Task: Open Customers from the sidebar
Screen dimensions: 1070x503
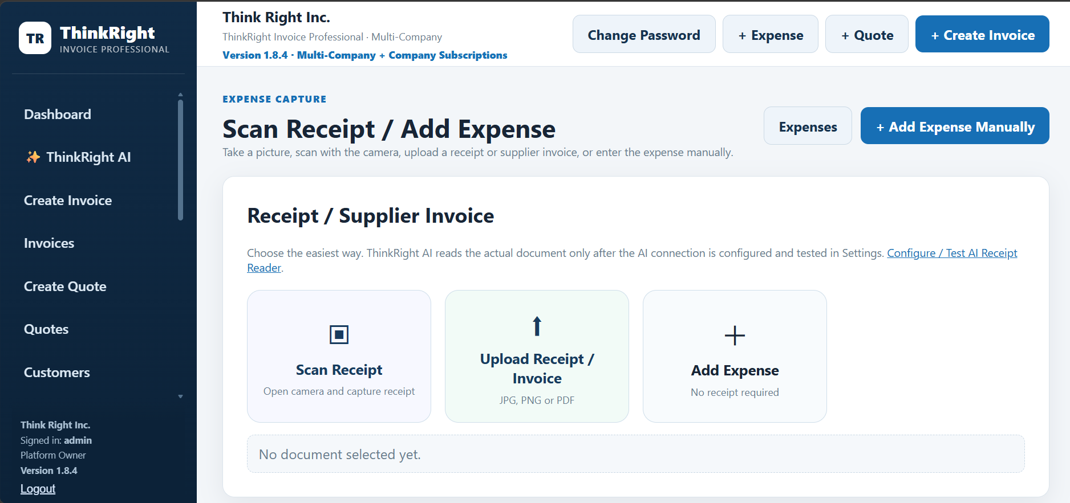Action: click(57, 373)
